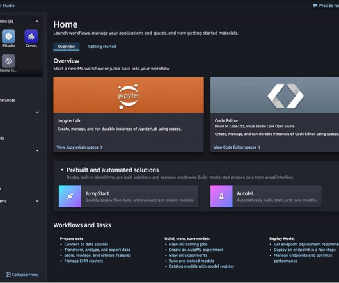Expand the sidebar chevron below instances
Screen dimensions: 339x283
37,112
